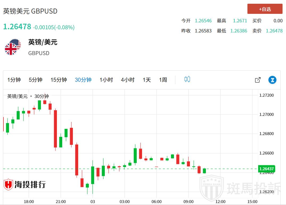Select the 5分钟 interval
286x205 pixels.
(36, 80)
